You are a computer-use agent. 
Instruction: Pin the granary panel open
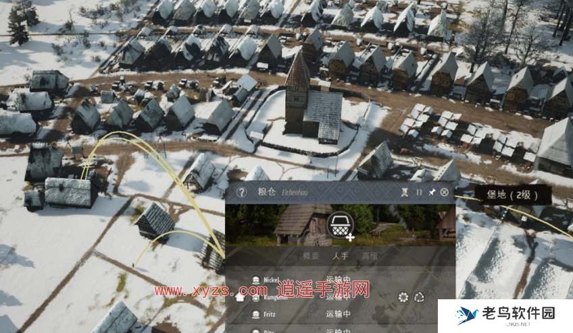click(x=431, y=192)
